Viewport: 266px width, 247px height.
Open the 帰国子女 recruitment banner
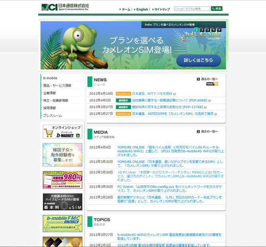click(63, 155)
